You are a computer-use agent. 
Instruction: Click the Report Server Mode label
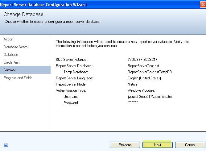(x=71, y=84)
